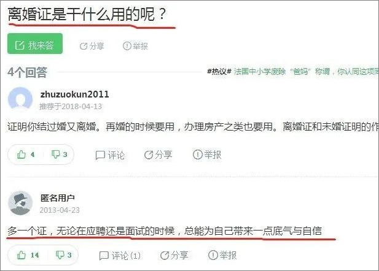Screen dimensions: 379x271
Task: Share the anonymous user's answer
Action: click(174, 255)
